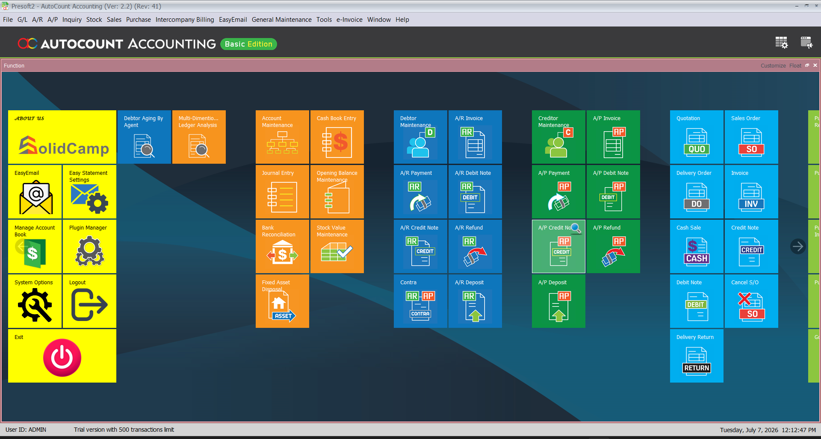Viewport: 821px width, 439px height.
Task: Open Creditor Maintenance tile
Action: 558,137
